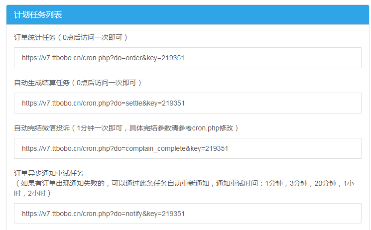This screenshot has width=371, height=230.
Task: Click the 计划任务列表 panel title
Action: [38, 14]
